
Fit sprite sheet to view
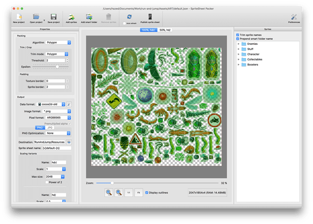[138, 193]
